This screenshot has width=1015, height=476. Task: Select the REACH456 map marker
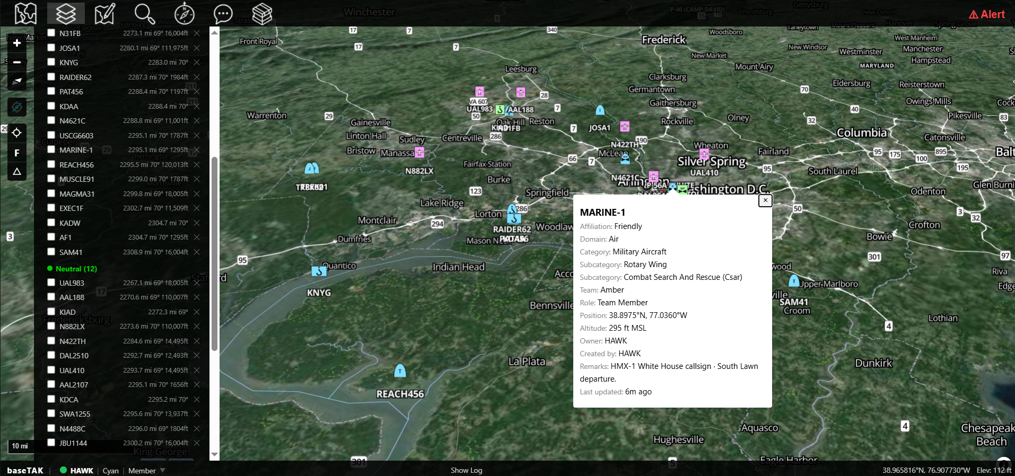400,371
